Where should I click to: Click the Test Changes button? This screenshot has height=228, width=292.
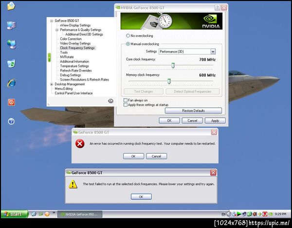pyautogui.click(x=144, y=91)
